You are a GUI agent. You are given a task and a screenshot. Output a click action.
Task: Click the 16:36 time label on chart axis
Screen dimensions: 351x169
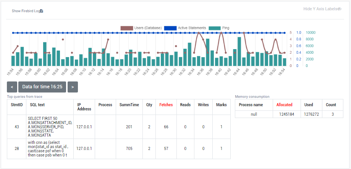(200, 72)
